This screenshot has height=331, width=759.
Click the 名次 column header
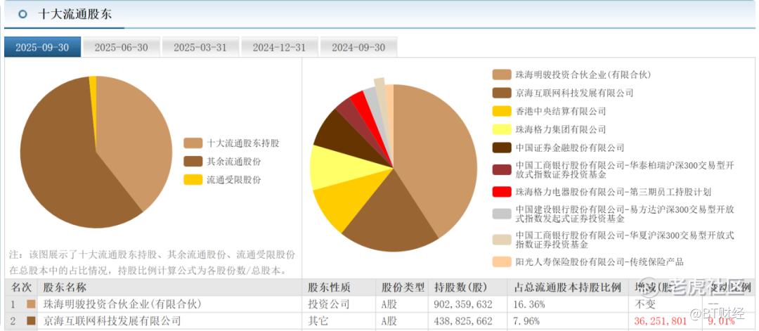click(21, 287)
